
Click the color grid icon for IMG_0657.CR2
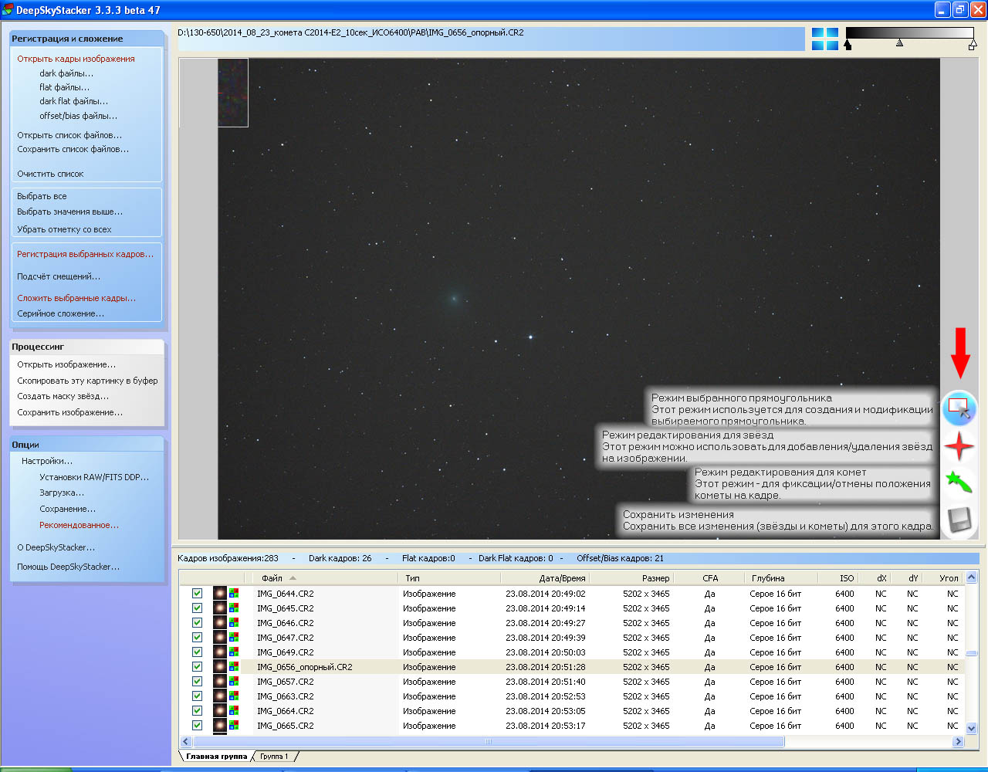click(234, 682)
